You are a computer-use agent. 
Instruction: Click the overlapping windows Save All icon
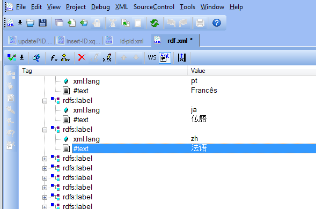(59, 23)
